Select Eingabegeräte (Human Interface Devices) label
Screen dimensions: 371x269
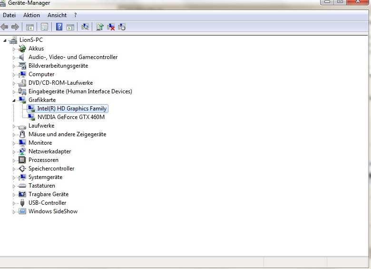tap(80, 91)
